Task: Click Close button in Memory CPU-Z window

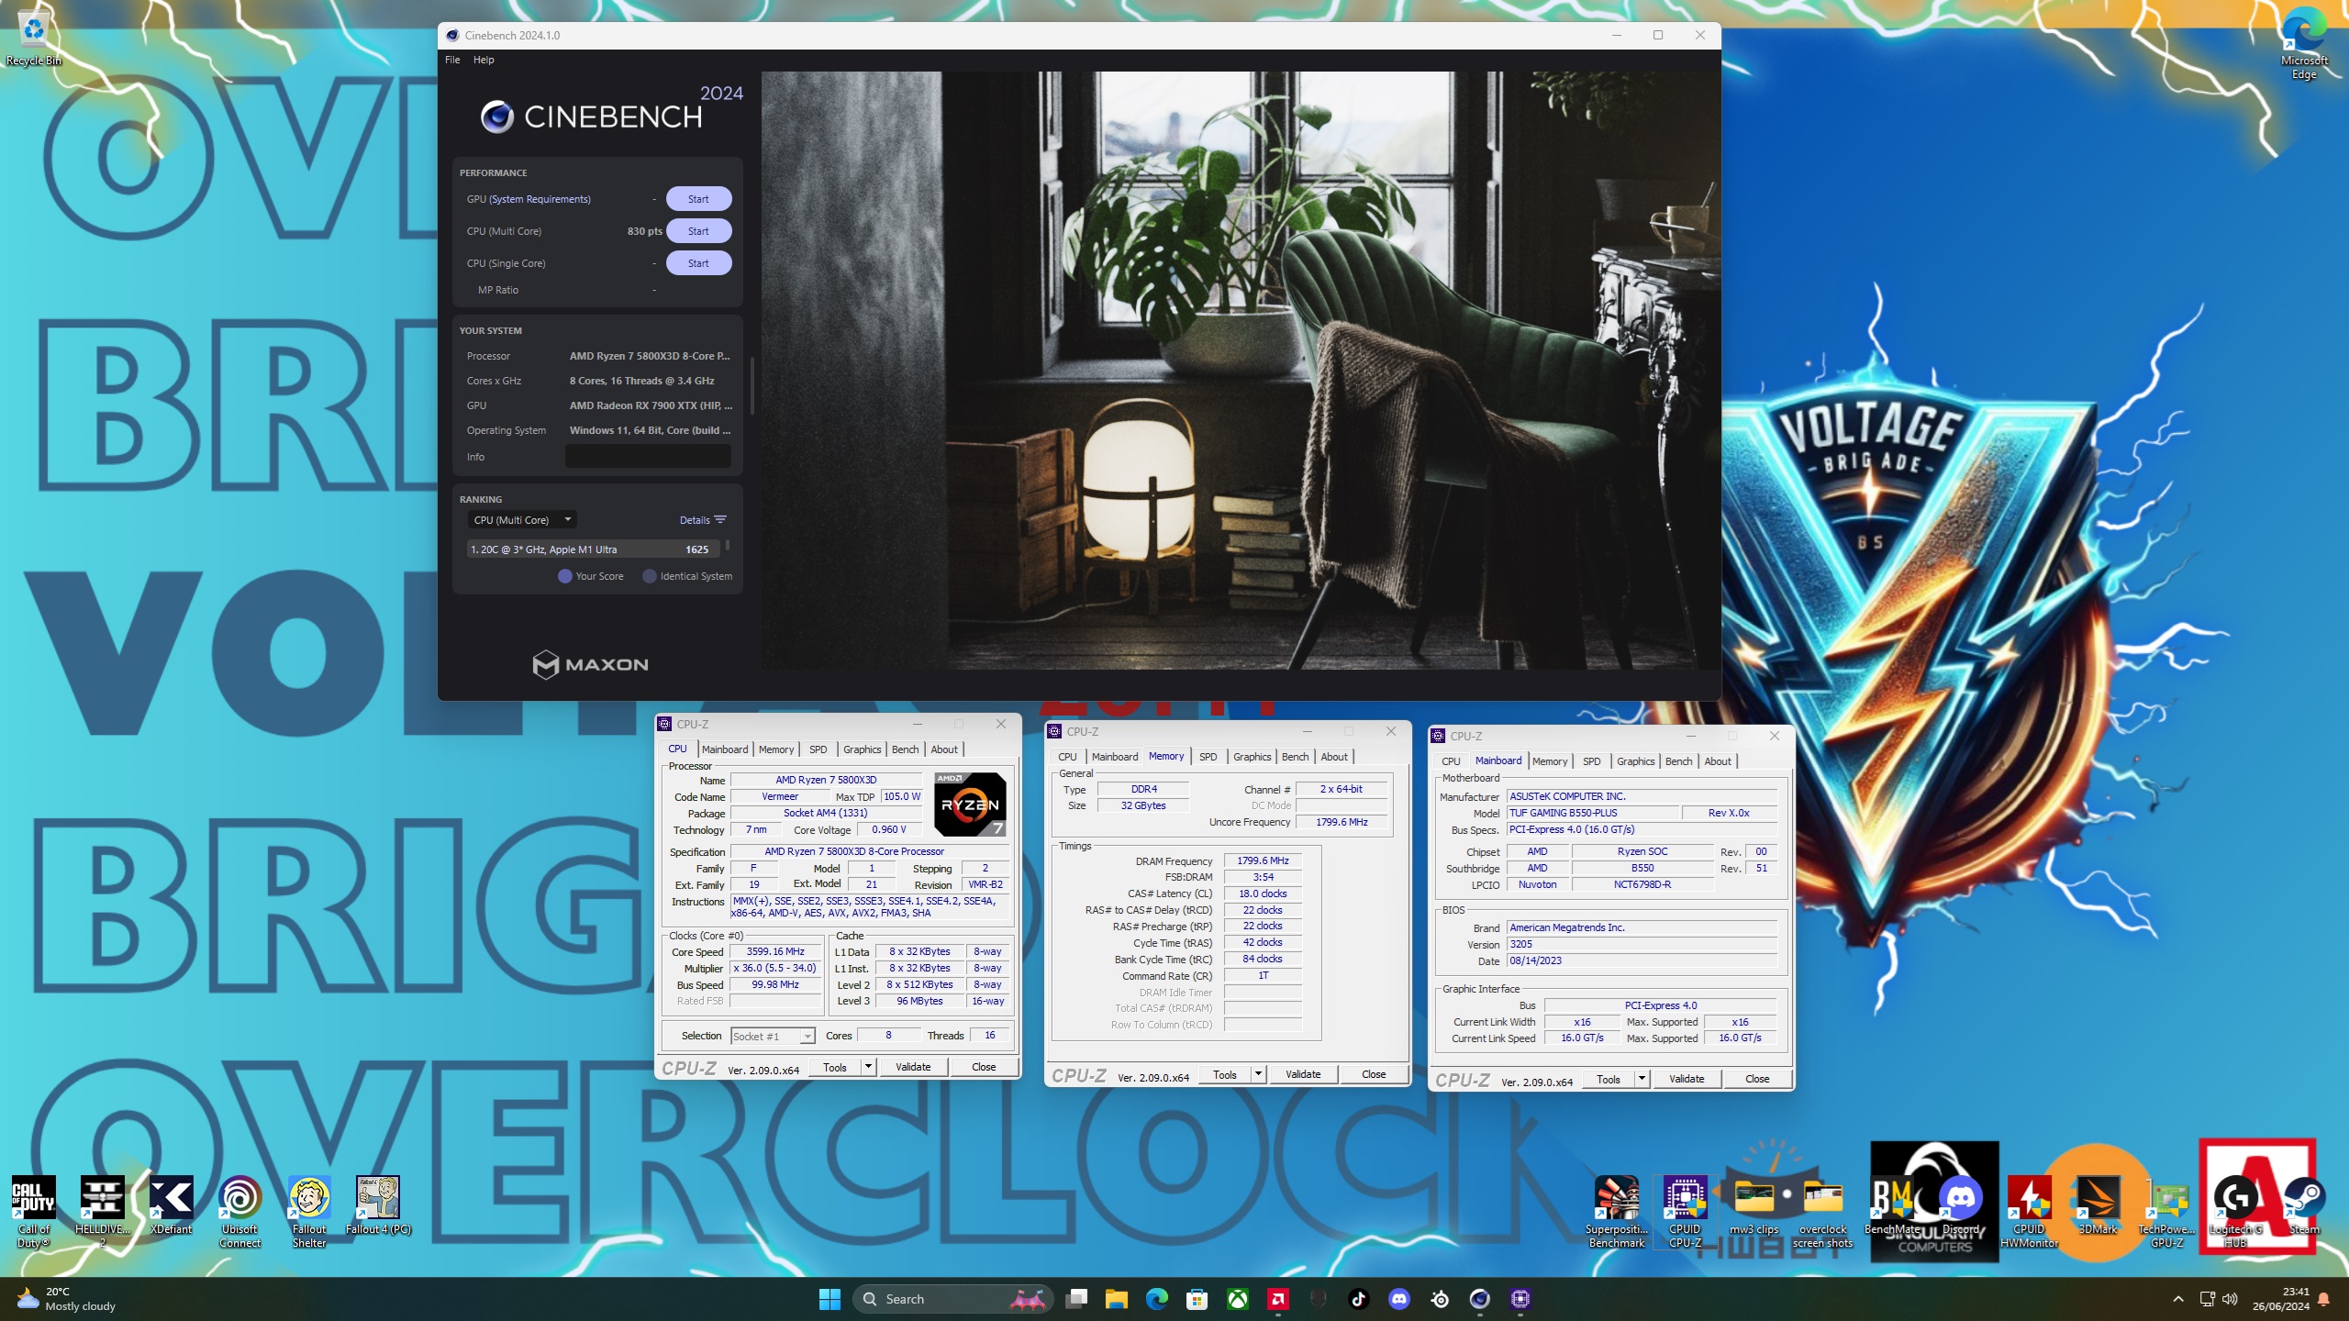Action: [x=1374, y=1074]
